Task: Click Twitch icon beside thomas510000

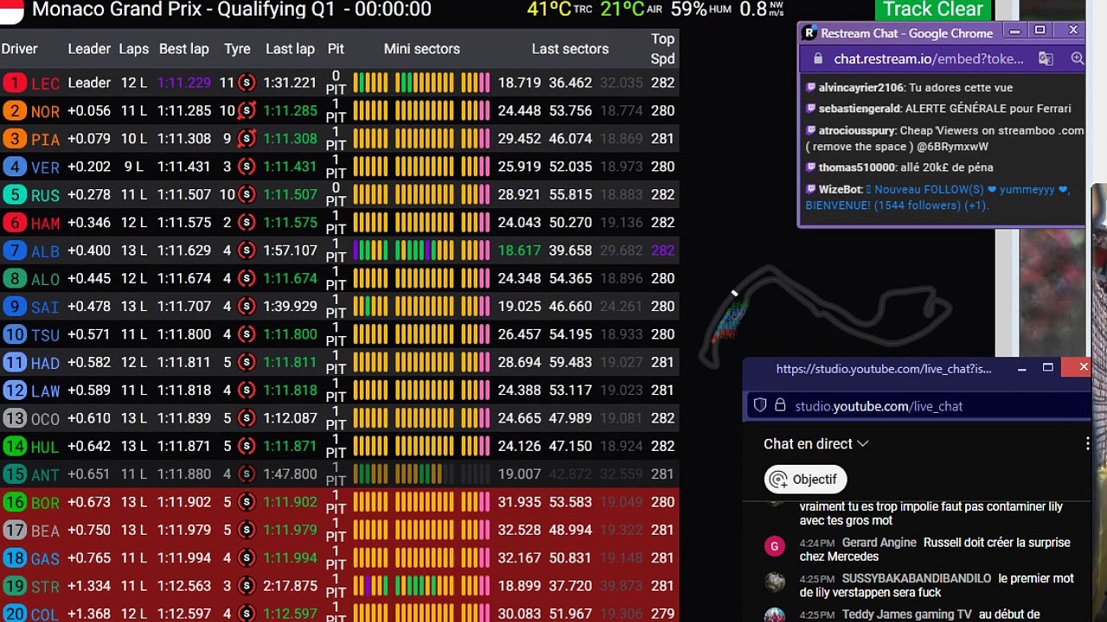Action: click(811, 167)
